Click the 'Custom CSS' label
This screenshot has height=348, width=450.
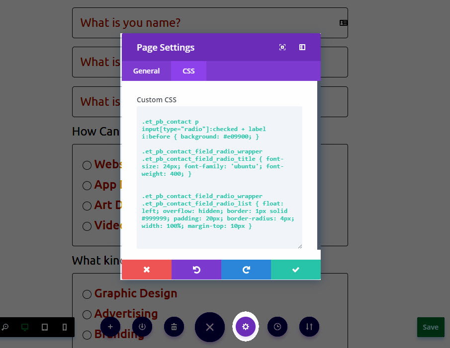(157, 100)
